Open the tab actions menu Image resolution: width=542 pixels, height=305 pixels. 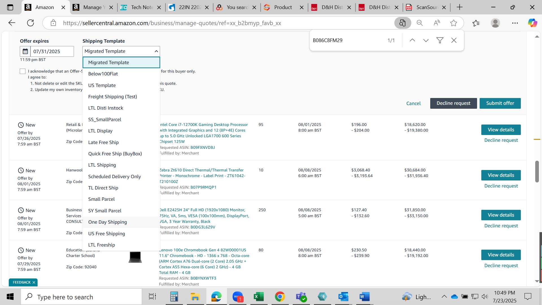[x=10, y=7]
